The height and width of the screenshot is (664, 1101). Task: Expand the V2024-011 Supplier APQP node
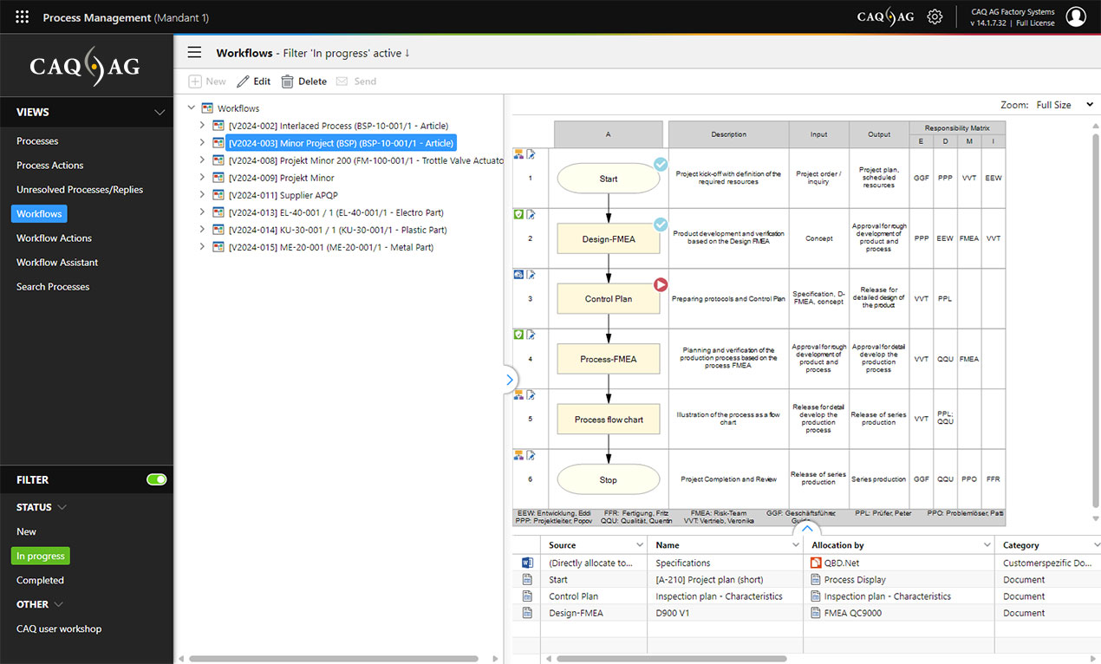pyautogui.click(x=202, y=195)
